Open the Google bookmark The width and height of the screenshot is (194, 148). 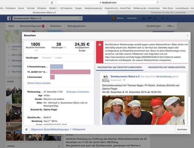78,8
